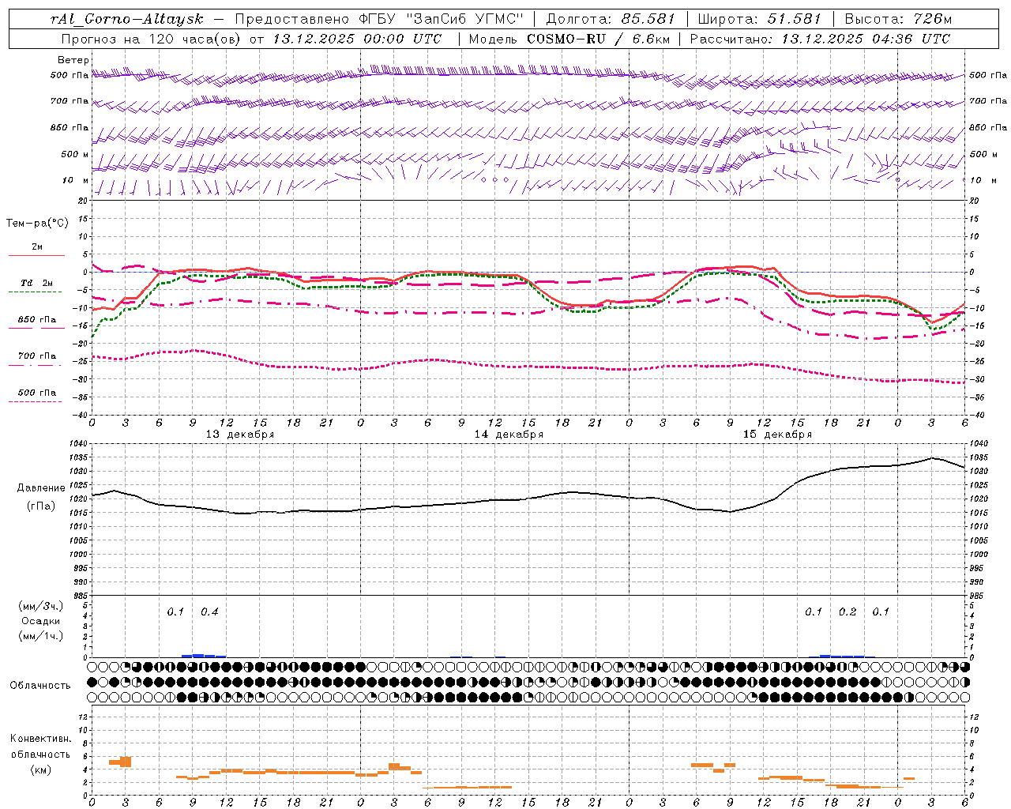
Task: Click the 15 декабря date label
Action: [777, 435]
